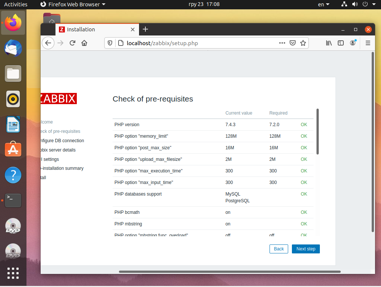Click the OK status in the PHP version row
Image resolution: width=381 pixels, height=287 pixels.
(304, 125)
